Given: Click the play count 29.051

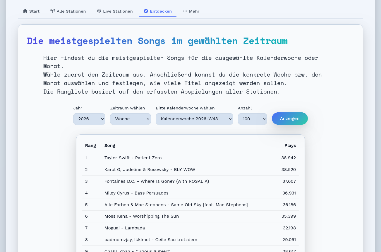Looking at the screenshot, I should 289,240.
